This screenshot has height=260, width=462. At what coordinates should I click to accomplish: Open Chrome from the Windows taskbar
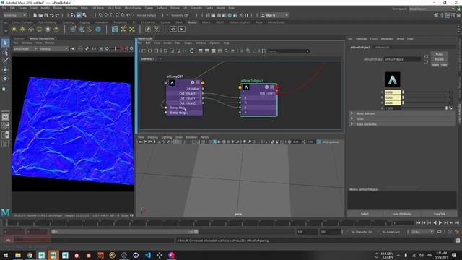click(30, 255)
